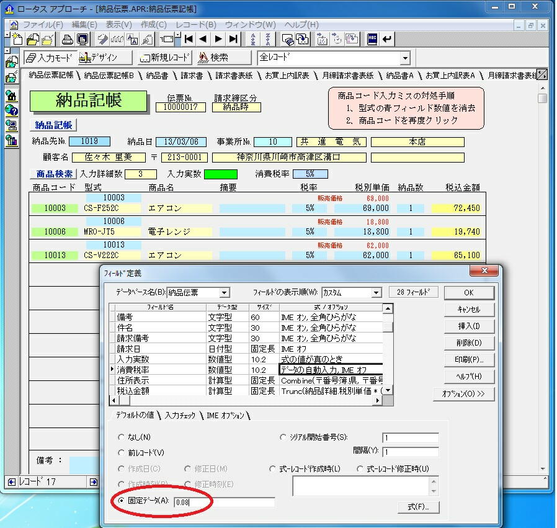
Task: Select the なし(N) radio button
Action: pyautogui.click(x=121, y=437)
